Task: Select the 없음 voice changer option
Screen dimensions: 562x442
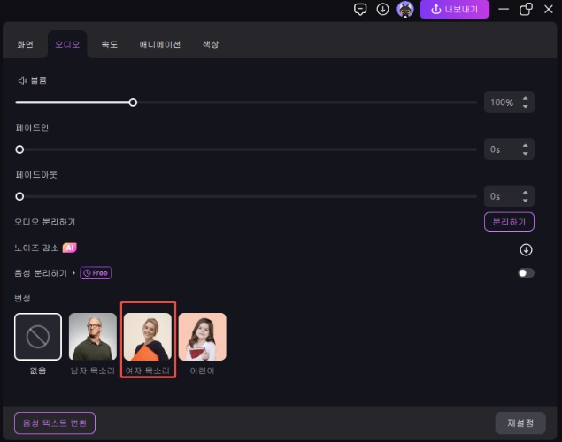Action: coord(38,337)
